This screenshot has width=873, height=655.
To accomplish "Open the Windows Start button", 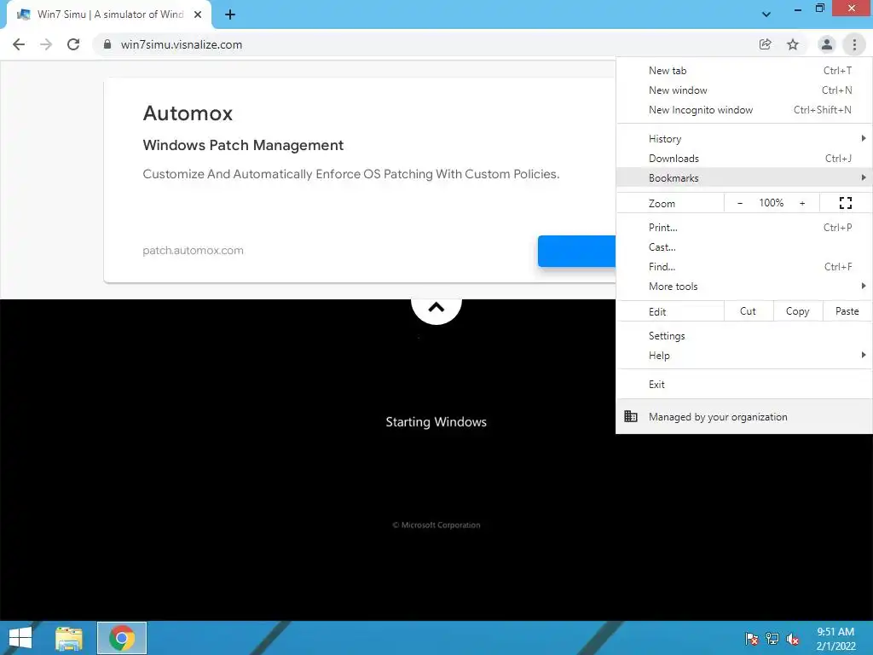I will 20,638.
